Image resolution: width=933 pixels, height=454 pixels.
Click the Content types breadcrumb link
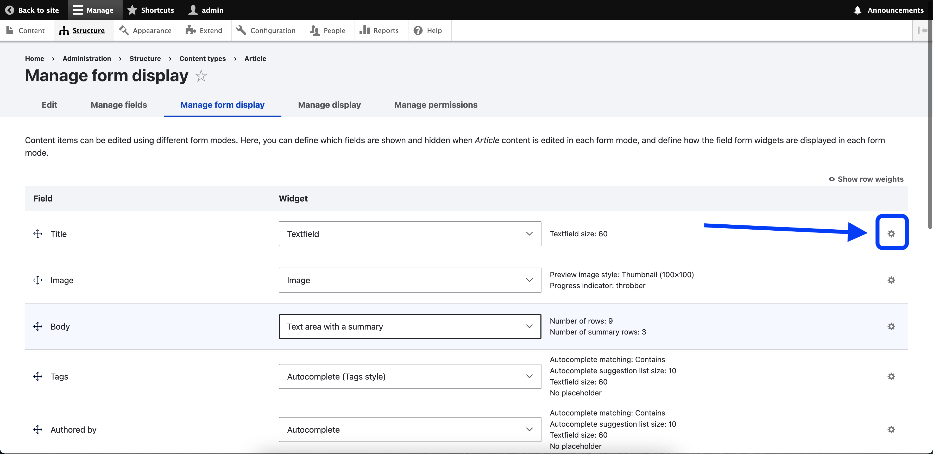click(203, 58)
